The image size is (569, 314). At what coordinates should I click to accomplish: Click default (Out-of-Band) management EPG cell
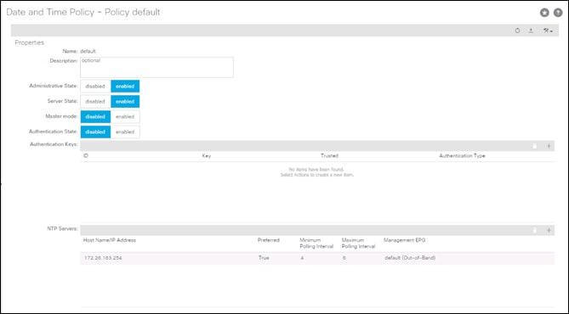410,258
